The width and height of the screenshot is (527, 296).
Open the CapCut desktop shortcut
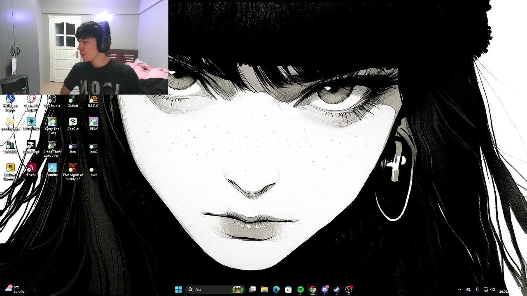[73, 125]
